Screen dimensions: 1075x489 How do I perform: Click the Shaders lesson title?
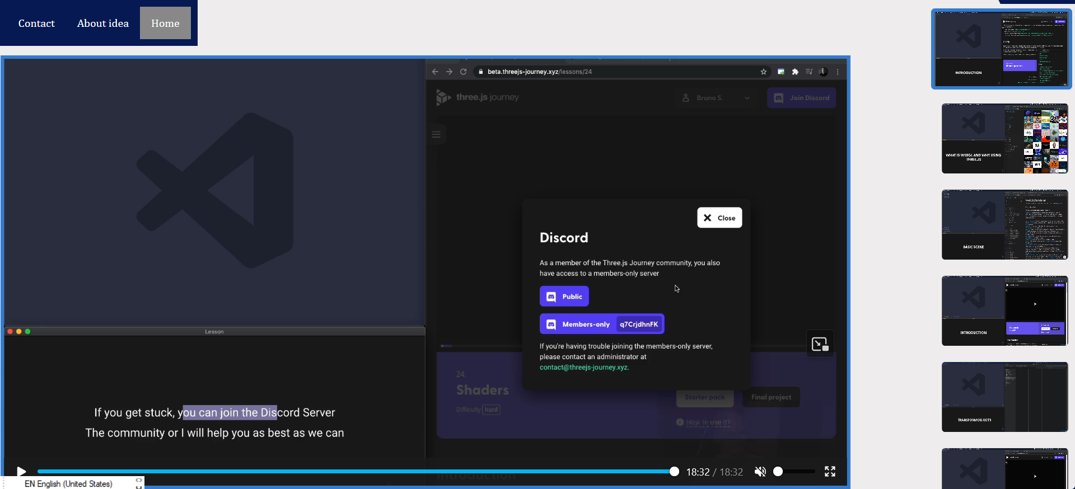483,390
